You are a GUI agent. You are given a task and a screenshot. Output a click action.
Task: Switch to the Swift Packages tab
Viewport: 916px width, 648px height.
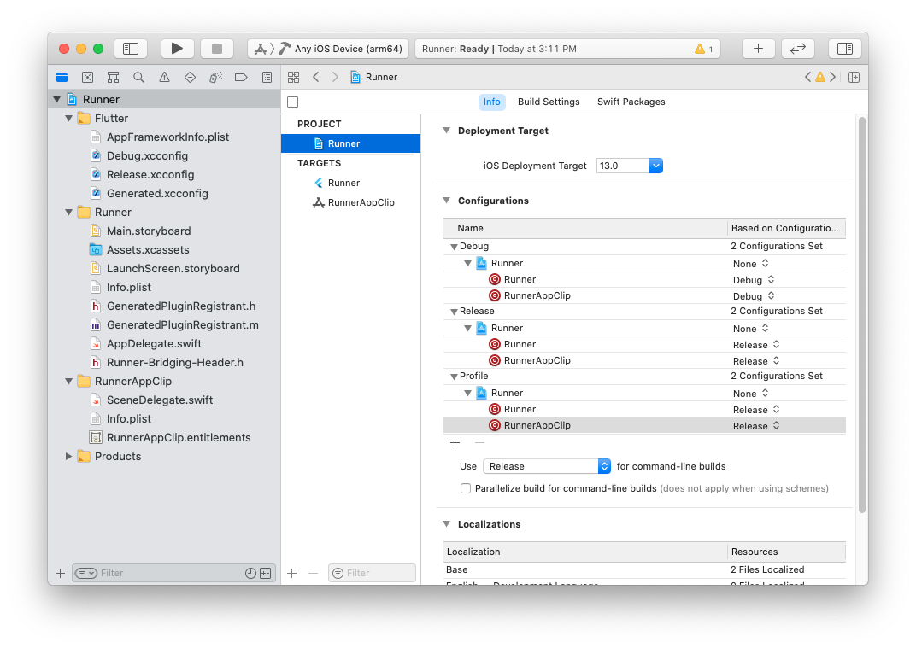631,102
